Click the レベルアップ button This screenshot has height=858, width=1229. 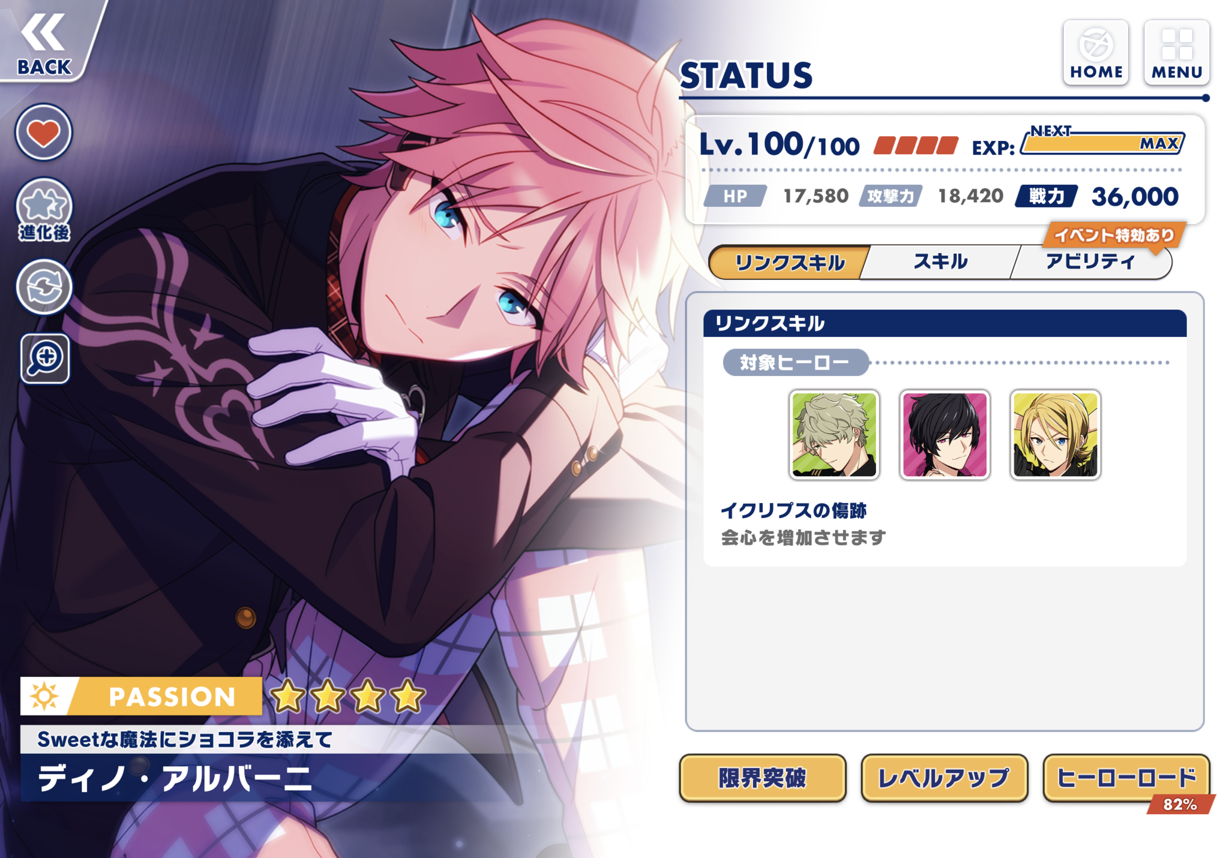pyautogui.click(x=945, y=778)
